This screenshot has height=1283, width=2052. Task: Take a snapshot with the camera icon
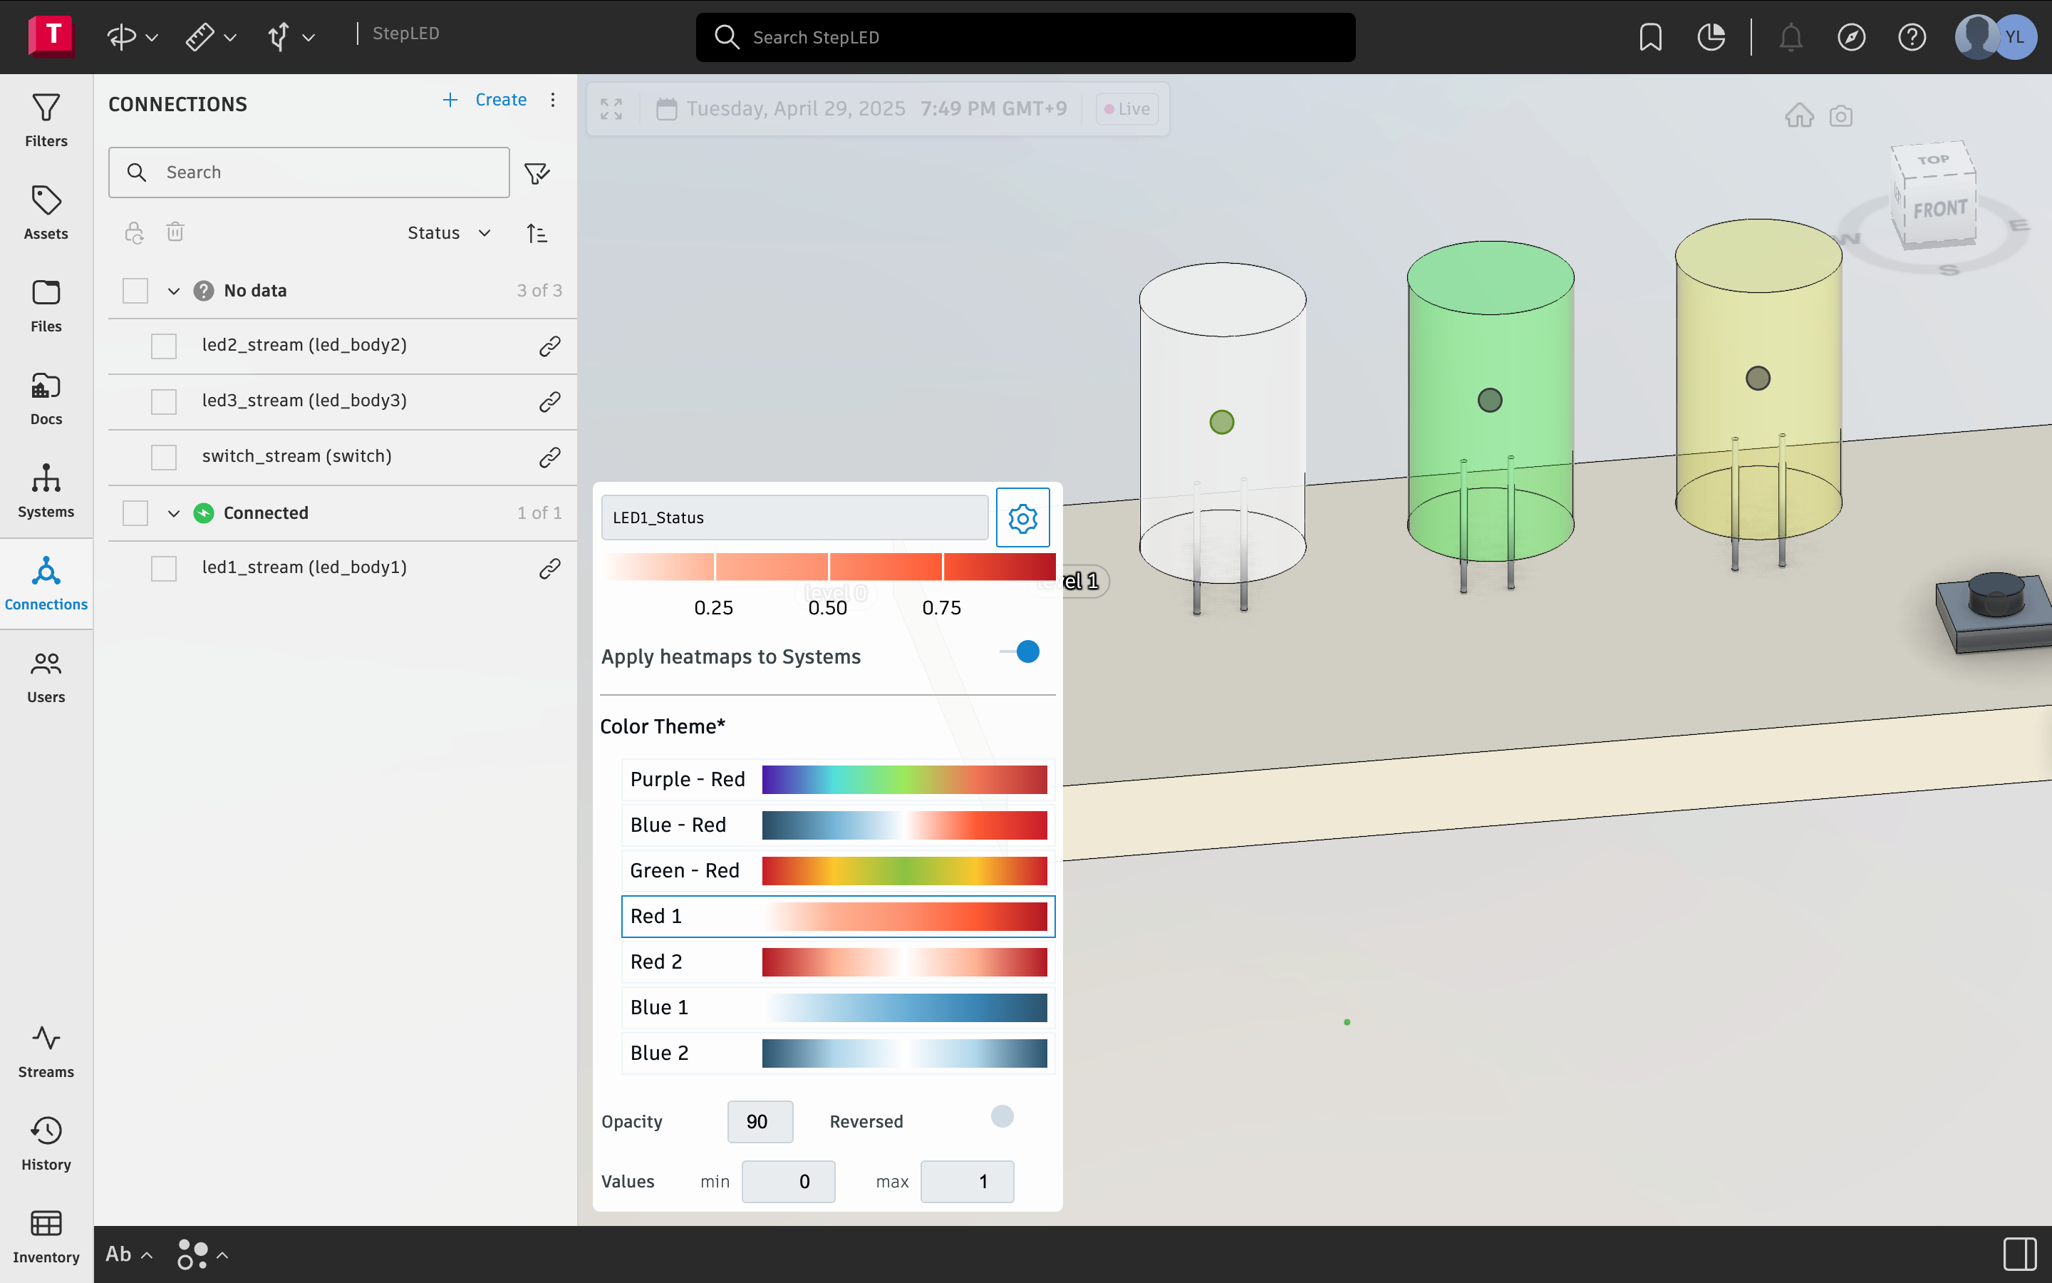(x=1841, y=115)
